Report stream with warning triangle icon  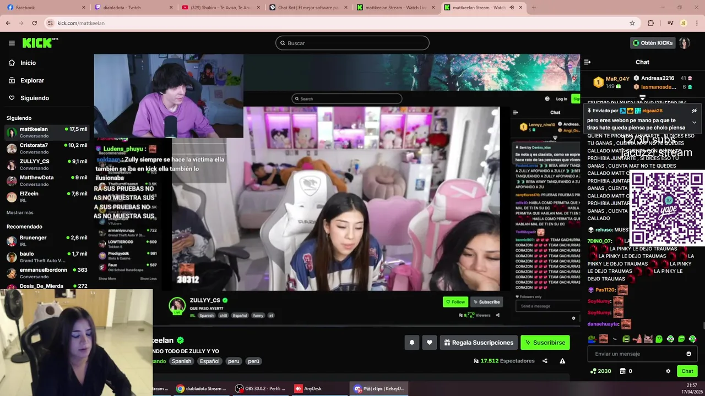(x=562, y=361)
